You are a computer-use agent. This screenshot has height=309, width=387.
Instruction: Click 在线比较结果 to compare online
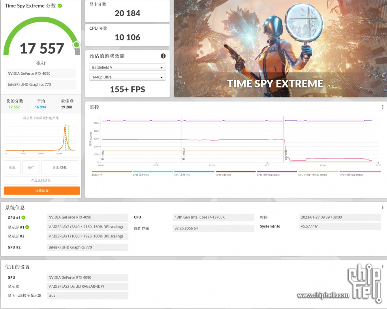pyautogui.click(x=41, y=180)
